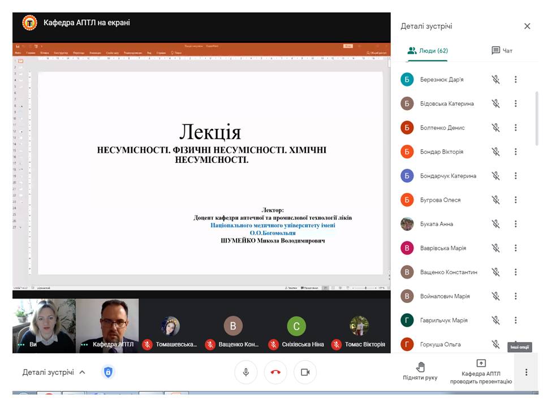
Task: Click Кафедра АПТЛ на екрані title
Action: click(87, 23)
